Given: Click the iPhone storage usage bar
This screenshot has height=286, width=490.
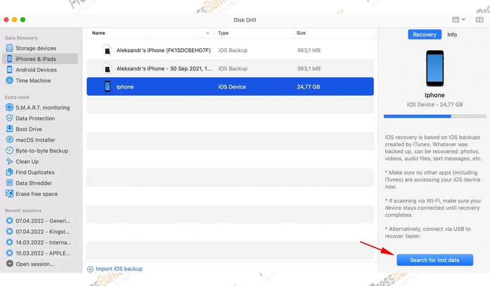Looking at the screenshot, I should pyautogui.click(x=434, y=116).
